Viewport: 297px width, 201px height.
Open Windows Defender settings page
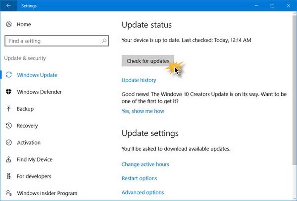point(40,92)
